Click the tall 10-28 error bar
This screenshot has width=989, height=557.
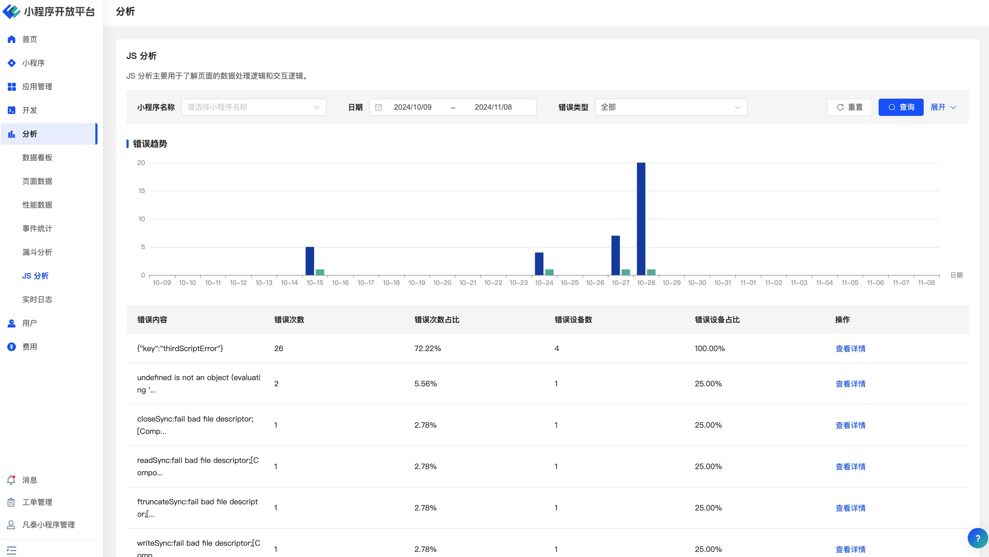(641, 219)
